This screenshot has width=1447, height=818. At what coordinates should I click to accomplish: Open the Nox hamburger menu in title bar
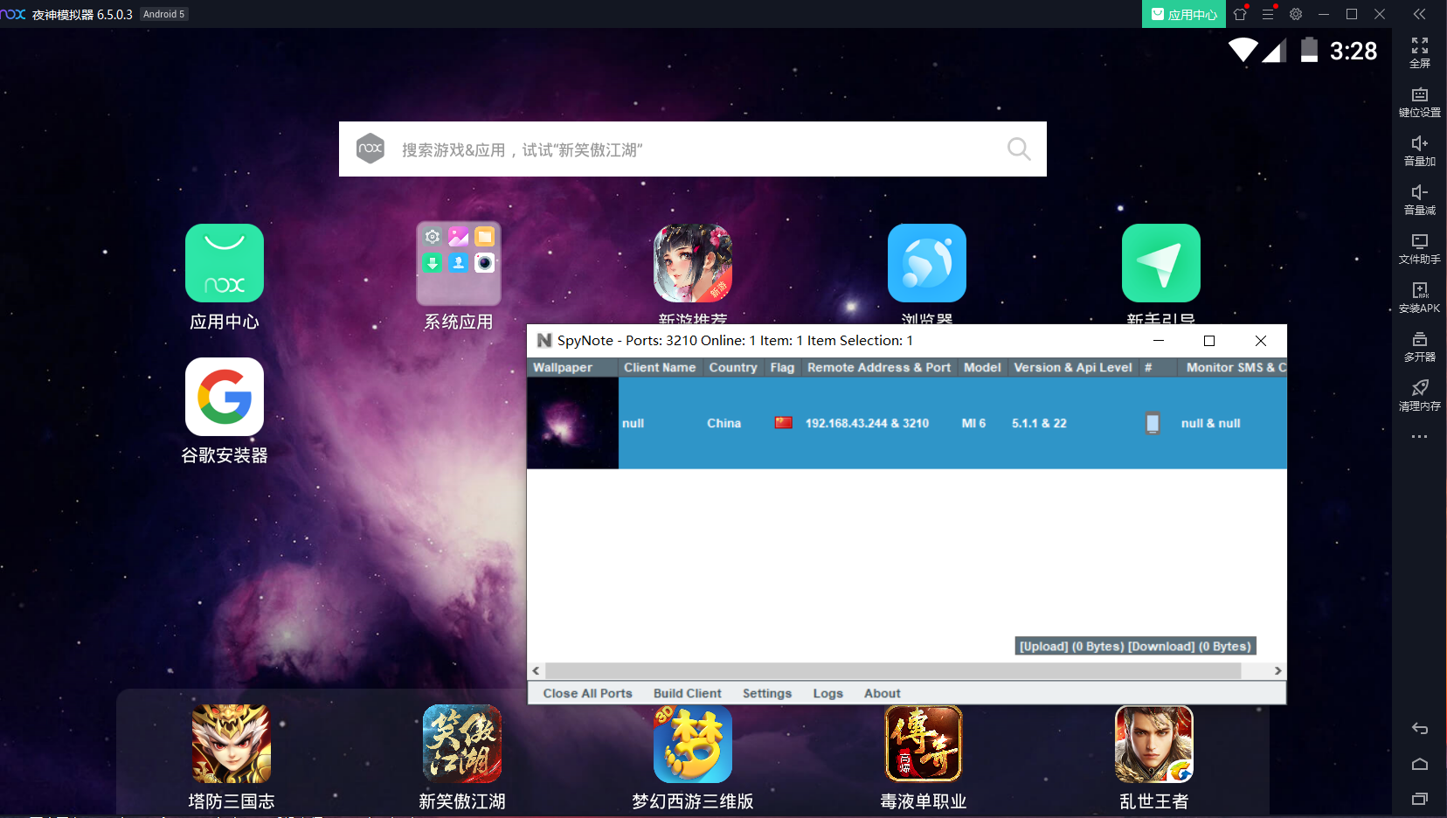(1268, 14)
